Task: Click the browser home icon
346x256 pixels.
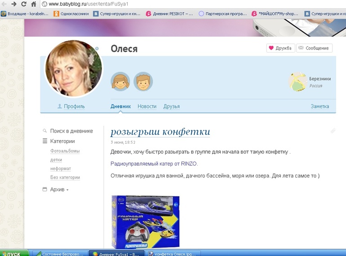Action: [x=33, y=4]
